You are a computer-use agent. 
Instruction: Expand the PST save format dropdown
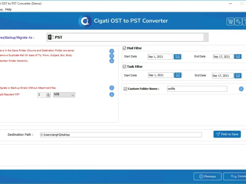206,37
